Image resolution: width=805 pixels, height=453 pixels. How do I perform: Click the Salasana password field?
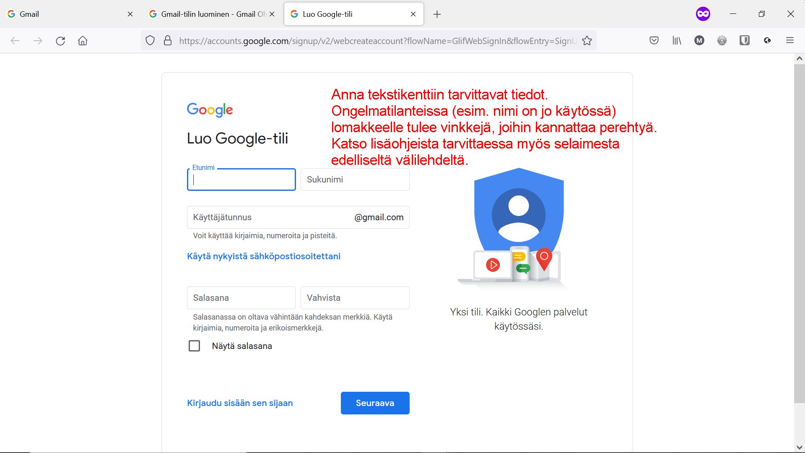coord(241,298)
